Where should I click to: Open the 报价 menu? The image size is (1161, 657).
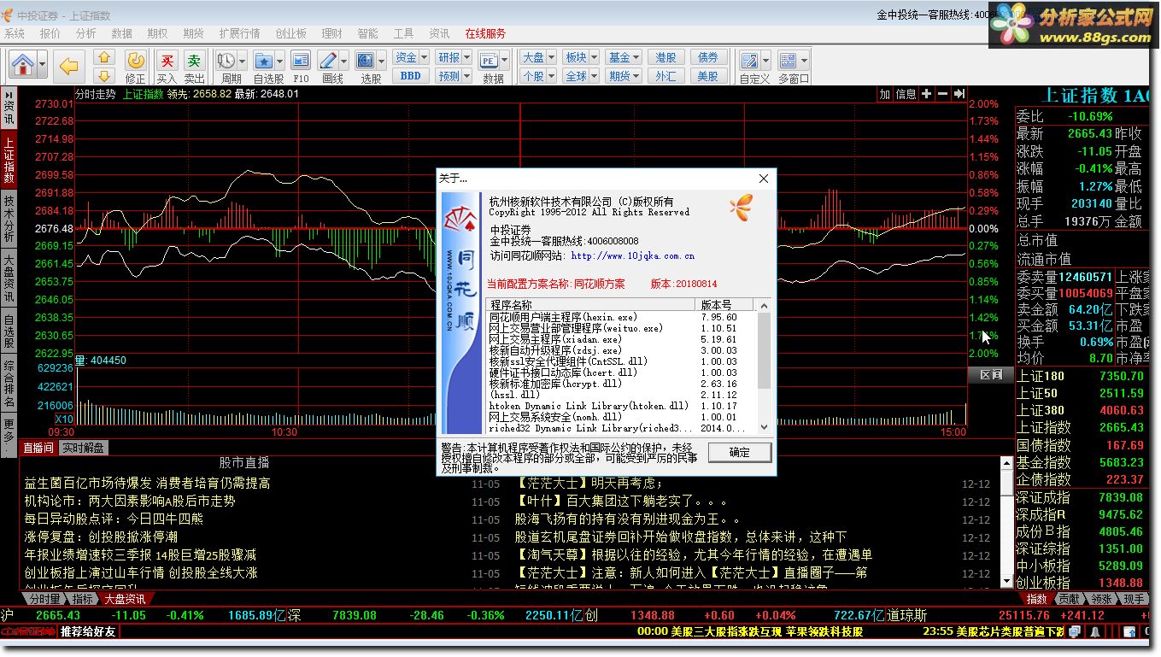[x=50, y=33]
